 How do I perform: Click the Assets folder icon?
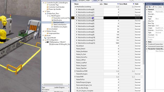tap(45, 36)
